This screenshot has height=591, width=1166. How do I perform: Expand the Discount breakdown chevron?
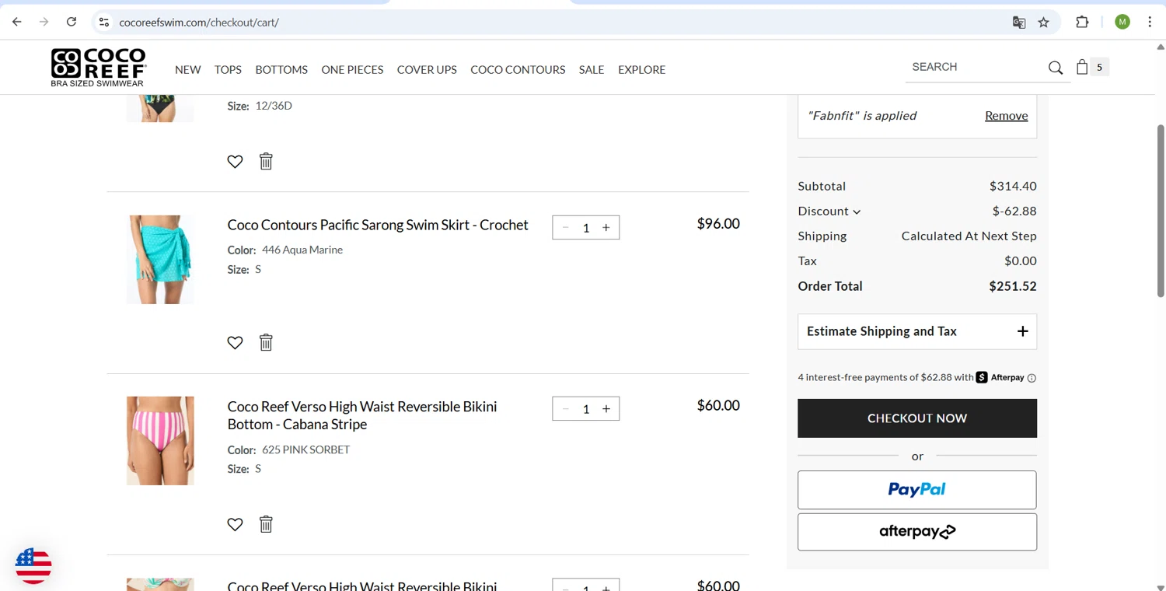click(857, 212)
